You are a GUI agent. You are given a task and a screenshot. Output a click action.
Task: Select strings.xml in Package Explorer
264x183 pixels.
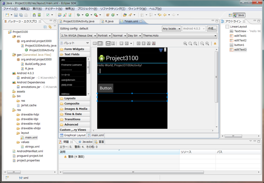(32, 147)
